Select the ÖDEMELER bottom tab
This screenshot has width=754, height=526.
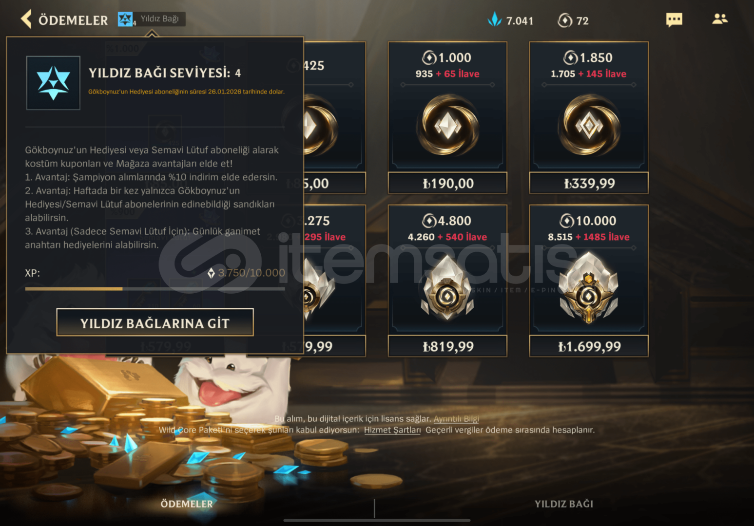click(187, 504)
